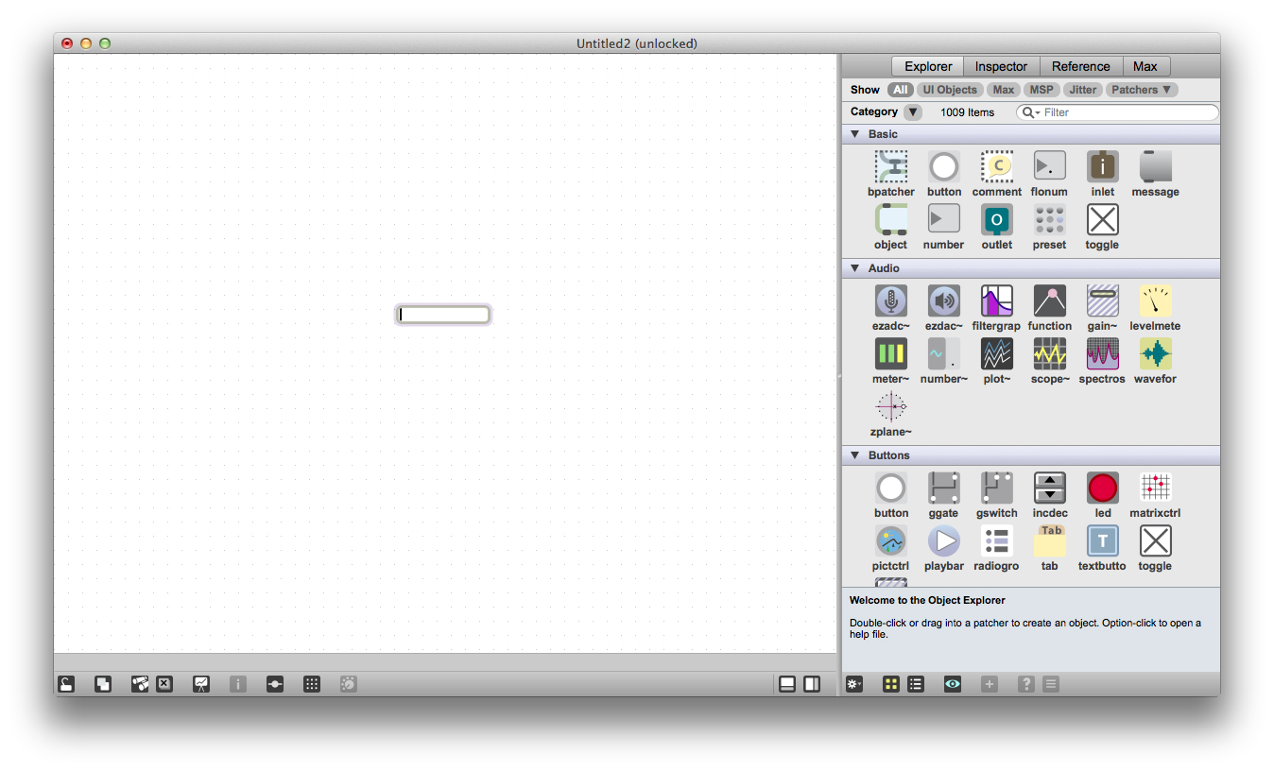
Task: Toggle the patcher lock padlock icon
Action: click(x=66, y=684)
